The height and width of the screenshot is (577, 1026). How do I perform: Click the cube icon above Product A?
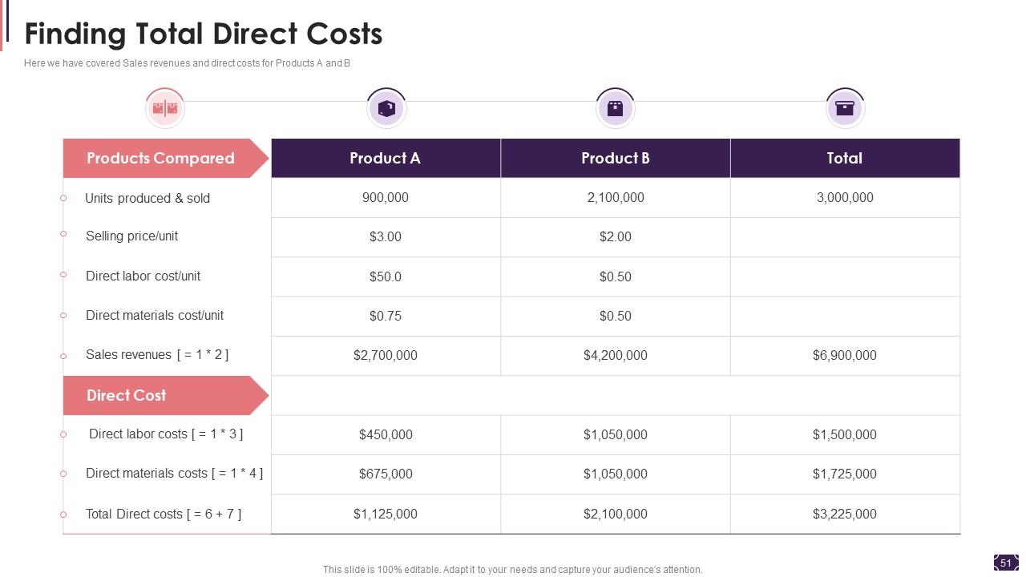(x=386, y=108)
